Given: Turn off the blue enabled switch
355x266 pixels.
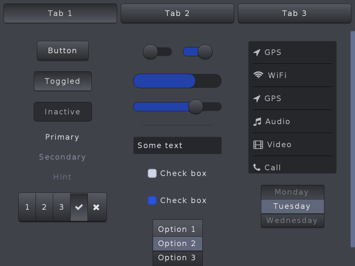Looking at the screenshot, I should (197, 52).
